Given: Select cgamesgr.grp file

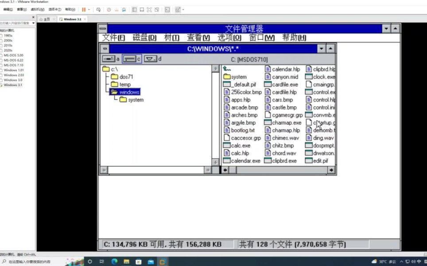Looking at the screenshot, I should [284, 115].
